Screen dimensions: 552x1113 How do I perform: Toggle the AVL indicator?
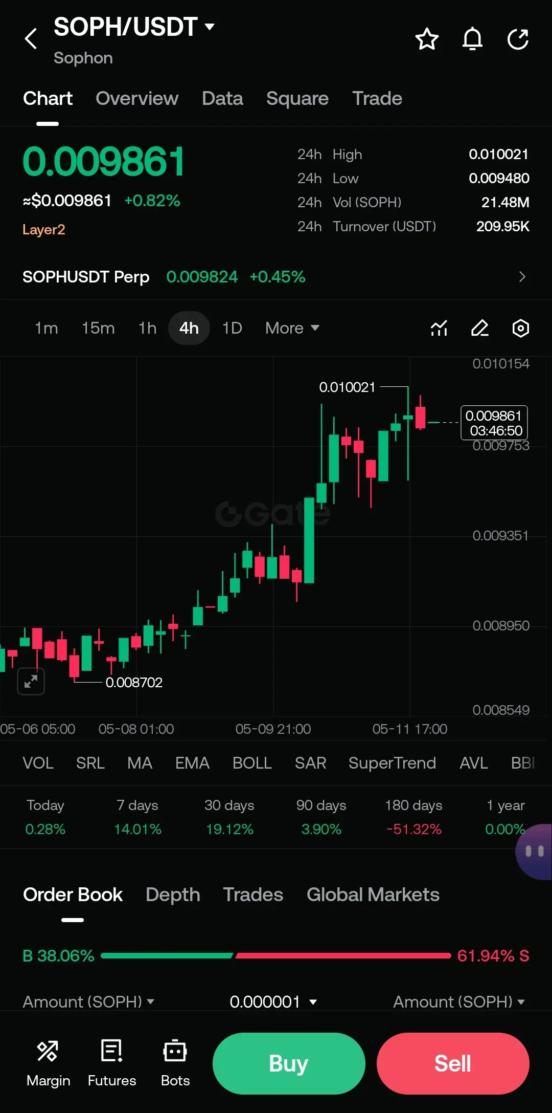474,763
